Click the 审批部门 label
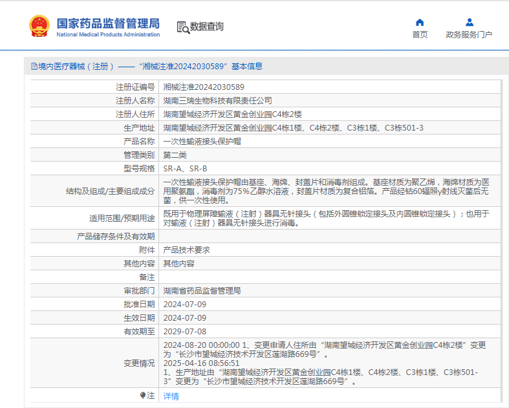509x408 pixels. point(139,291)
